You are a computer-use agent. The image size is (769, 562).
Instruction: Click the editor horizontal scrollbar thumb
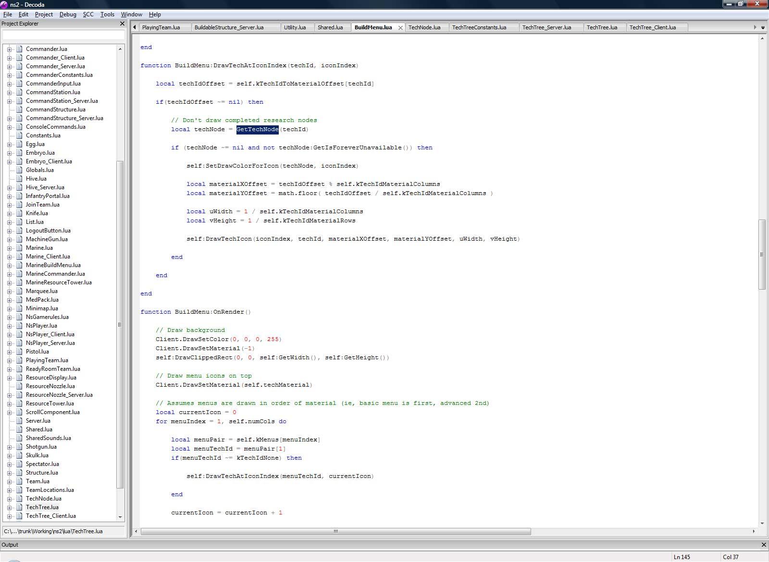click(336, 531)
